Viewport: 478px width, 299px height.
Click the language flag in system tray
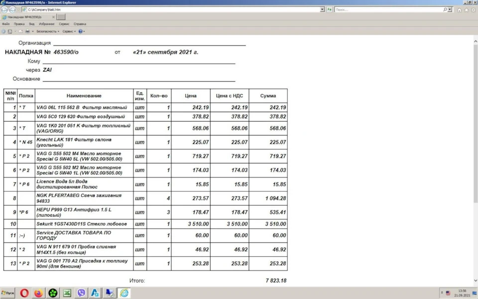[448, 293]
